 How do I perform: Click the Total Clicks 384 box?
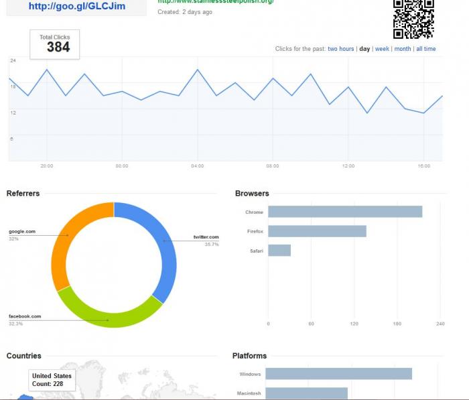click(x=55, y=44)
